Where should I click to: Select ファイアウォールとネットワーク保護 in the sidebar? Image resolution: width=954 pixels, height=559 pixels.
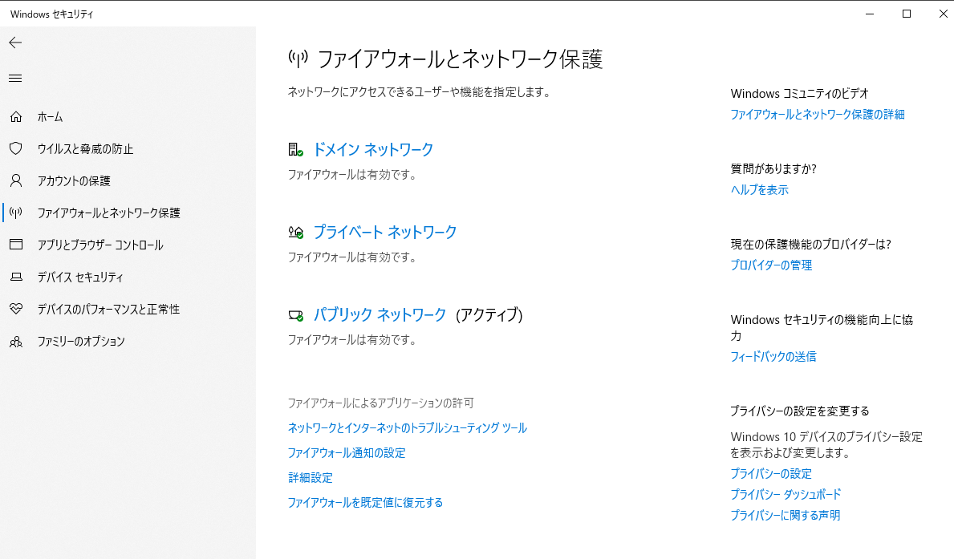click(x=109, y=213)
